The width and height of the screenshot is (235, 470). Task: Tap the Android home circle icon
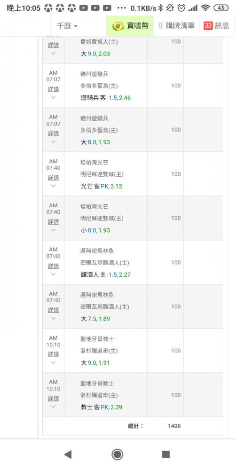tap(117, 454)
